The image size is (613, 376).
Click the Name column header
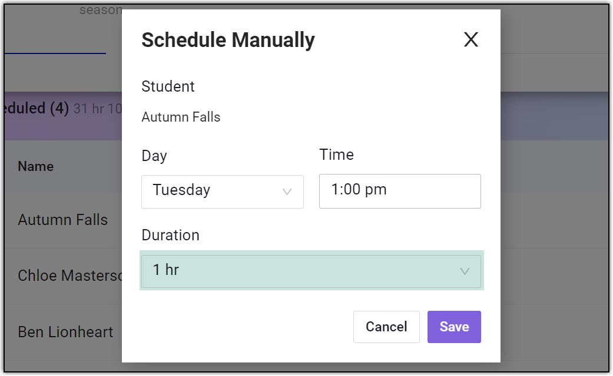click(36, 166)
